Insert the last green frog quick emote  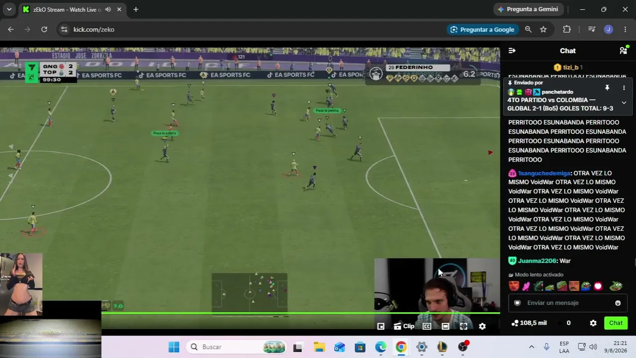click(616, 286)
